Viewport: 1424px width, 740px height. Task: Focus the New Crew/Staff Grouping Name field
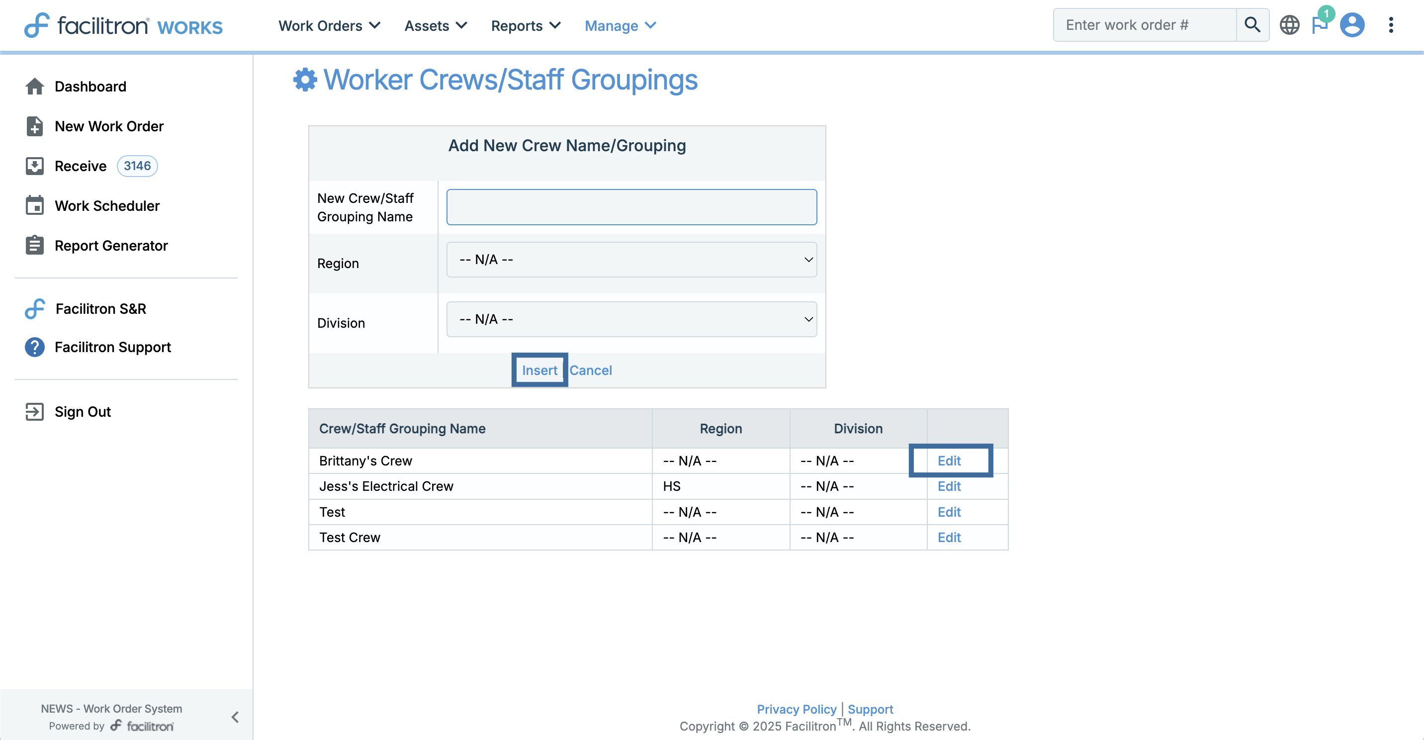coord(631,207)
